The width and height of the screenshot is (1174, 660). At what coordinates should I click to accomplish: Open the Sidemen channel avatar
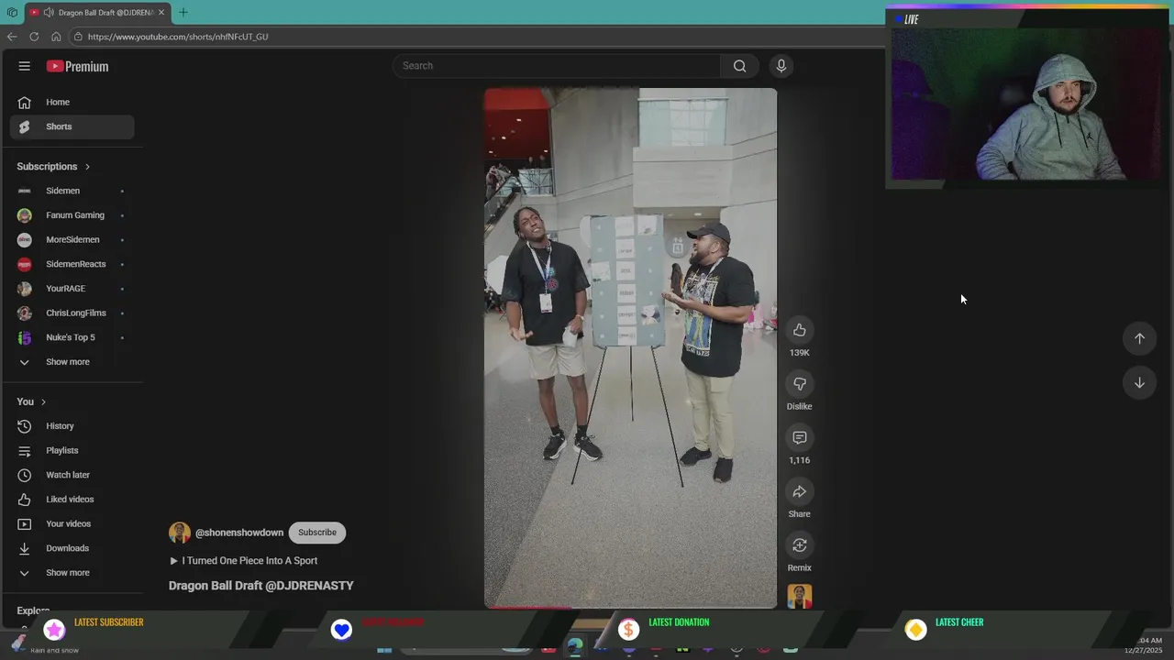click(x=25, y=191)
